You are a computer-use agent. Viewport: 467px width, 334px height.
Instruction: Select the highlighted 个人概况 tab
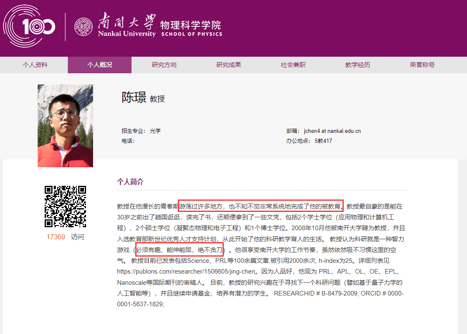tap(100, 65)
